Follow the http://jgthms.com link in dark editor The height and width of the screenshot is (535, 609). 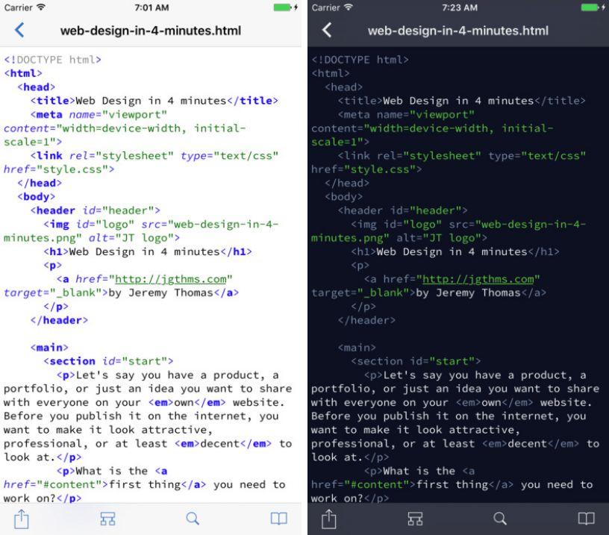tap(478, 279)
